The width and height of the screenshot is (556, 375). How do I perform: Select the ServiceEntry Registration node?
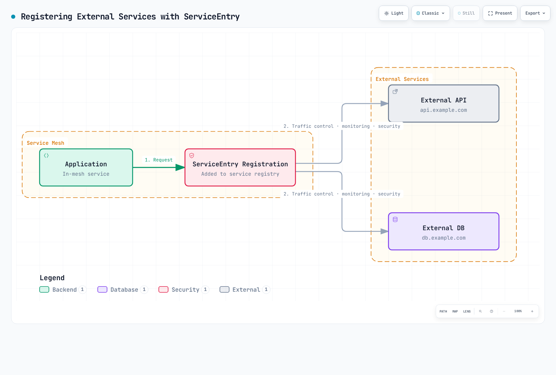(x=240, y=168)
